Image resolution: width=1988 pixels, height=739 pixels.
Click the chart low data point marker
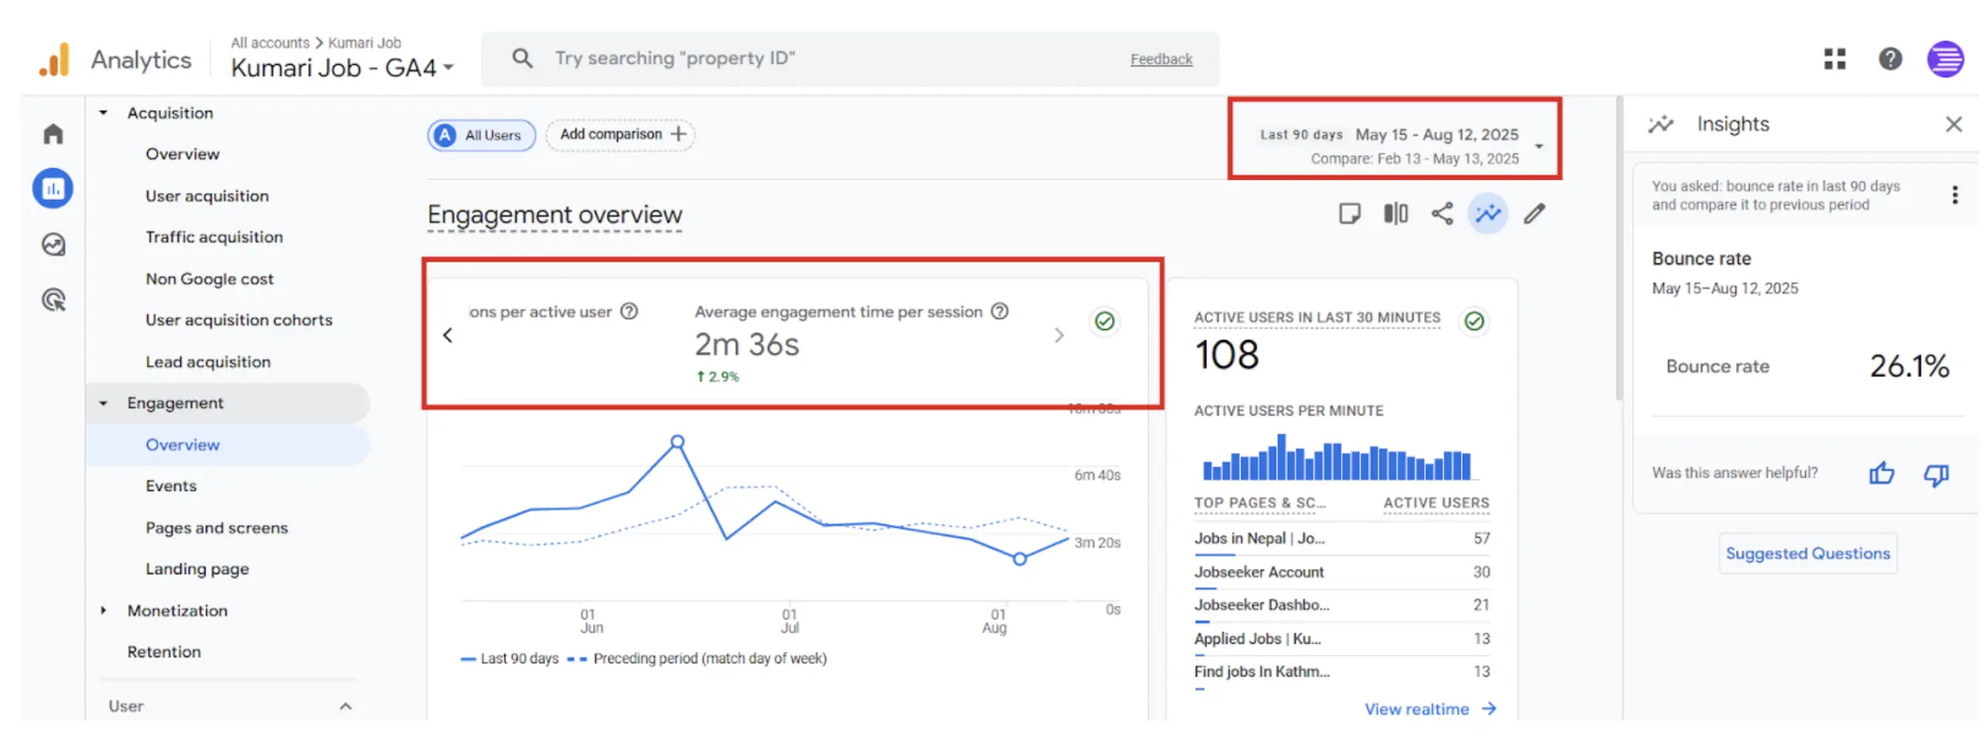click(1019, 559)
